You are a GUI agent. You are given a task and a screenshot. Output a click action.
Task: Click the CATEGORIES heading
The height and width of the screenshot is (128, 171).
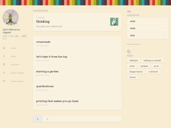(40, 11)
